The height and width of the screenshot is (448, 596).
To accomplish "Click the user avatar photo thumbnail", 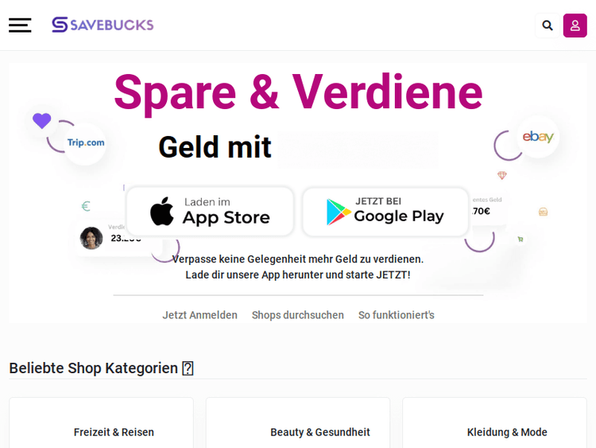I will coord(91,238).
